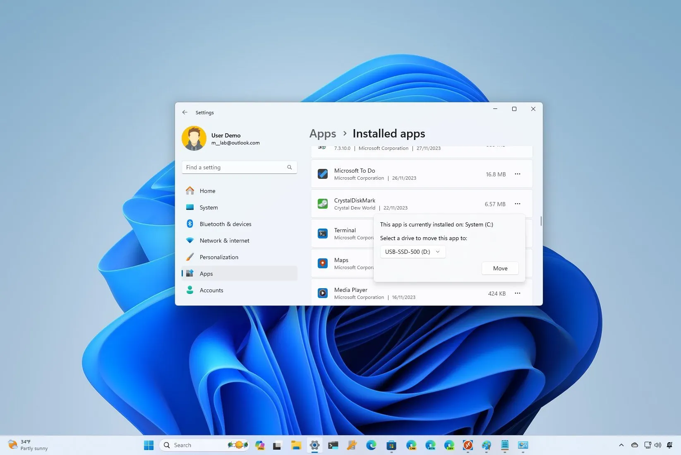Open the weather widget showing Partly sunny
Screen dimensions: 681x455
click(x=29, y=445)
